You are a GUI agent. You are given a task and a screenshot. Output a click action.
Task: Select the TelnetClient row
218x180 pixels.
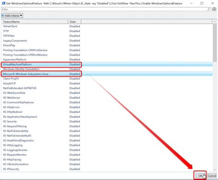coord(107,26)
